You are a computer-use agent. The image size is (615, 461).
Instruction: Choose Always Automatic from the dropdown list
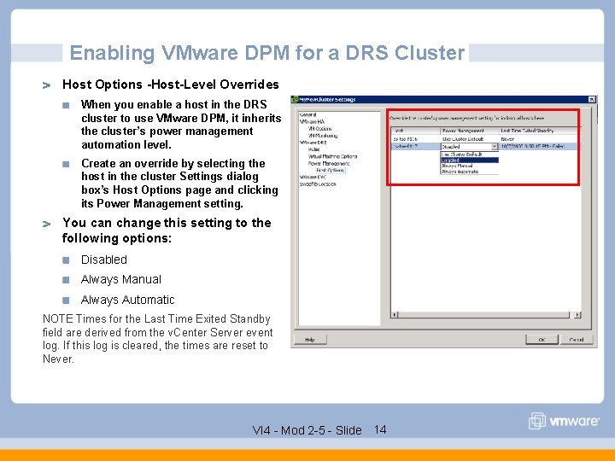click(x=470, y=172)
